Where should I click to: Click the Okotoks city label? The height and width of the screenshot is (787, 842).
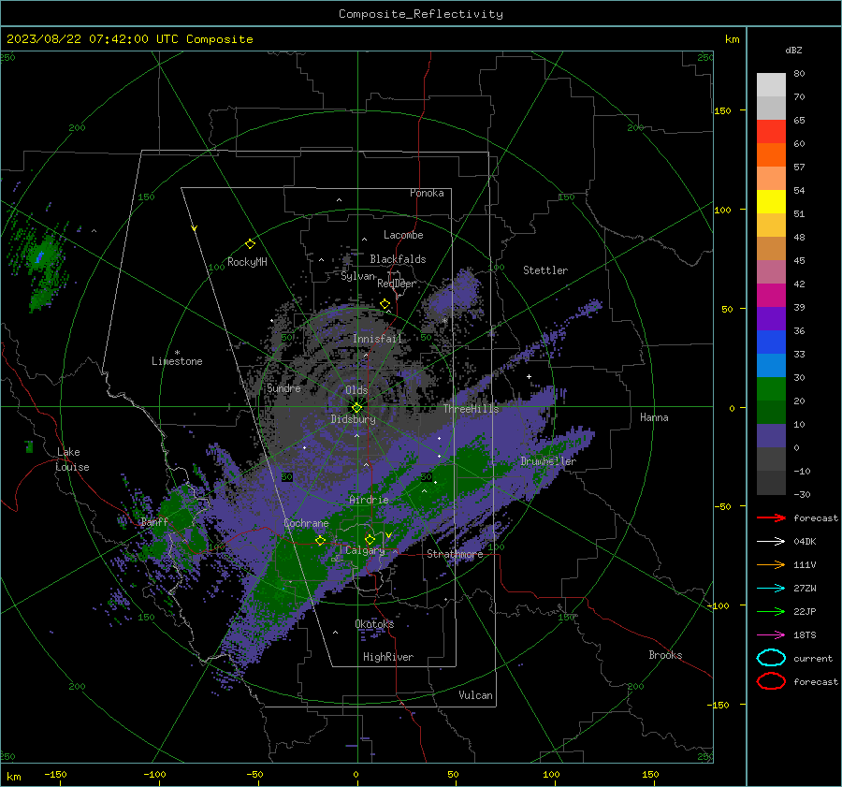[374, 623]
